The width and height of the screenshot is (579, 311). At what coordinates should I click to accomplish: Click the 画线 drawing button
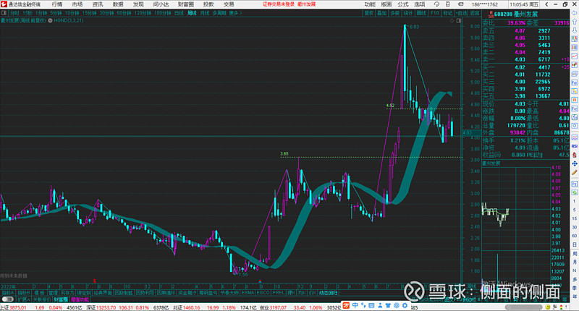coord(421,13)
